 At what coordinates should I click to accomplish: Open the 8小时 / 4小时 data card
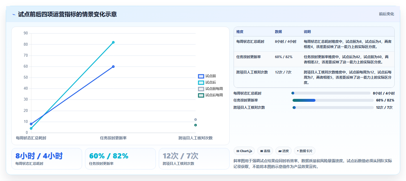[x=47, y=159]
